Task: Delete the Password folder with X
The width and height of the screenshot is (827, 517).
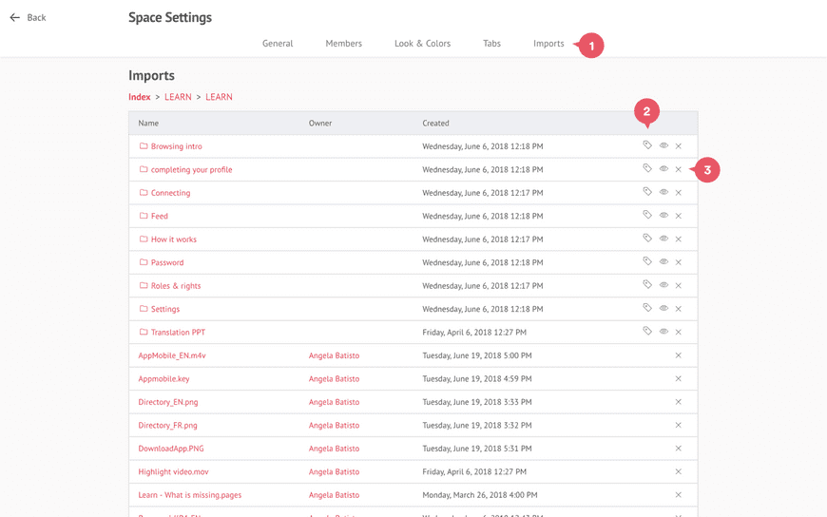Action: [679, 262]
